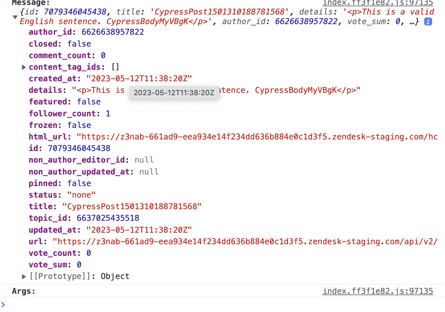Expand the [[Prototype]] Object entry

[24, 276]
